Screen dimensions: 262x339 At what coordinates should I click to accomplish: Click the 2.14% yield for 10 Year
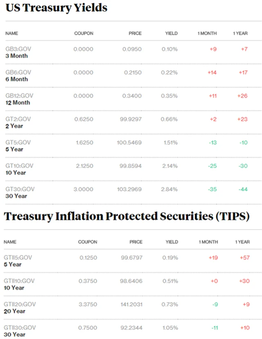tap(170, 166)
